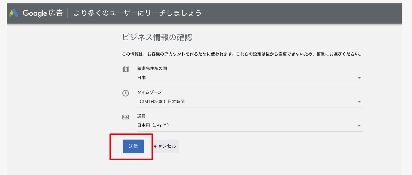Click the map icon beside 請求先住所の国
412x175 pixels.
coord(126,69)
